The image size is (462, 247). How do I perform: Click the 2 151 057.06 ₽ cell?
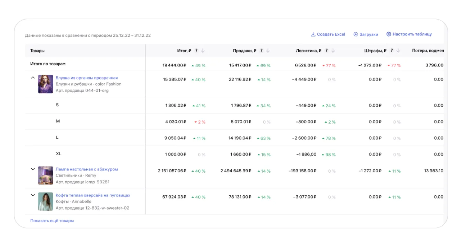[x=172, y=171]
